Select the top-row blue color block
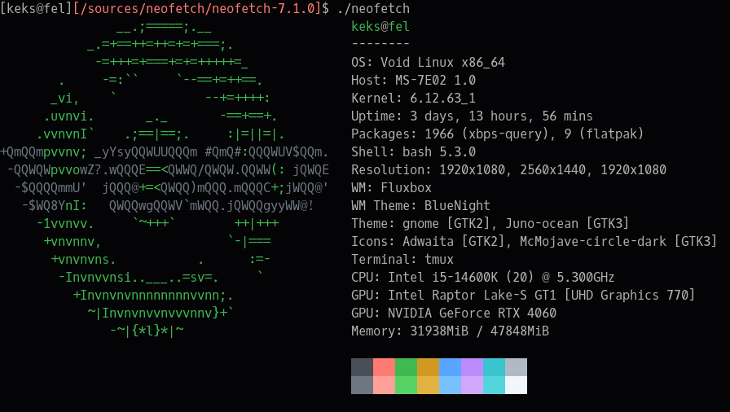Screen dimensions: 730x412 (450, 367)
